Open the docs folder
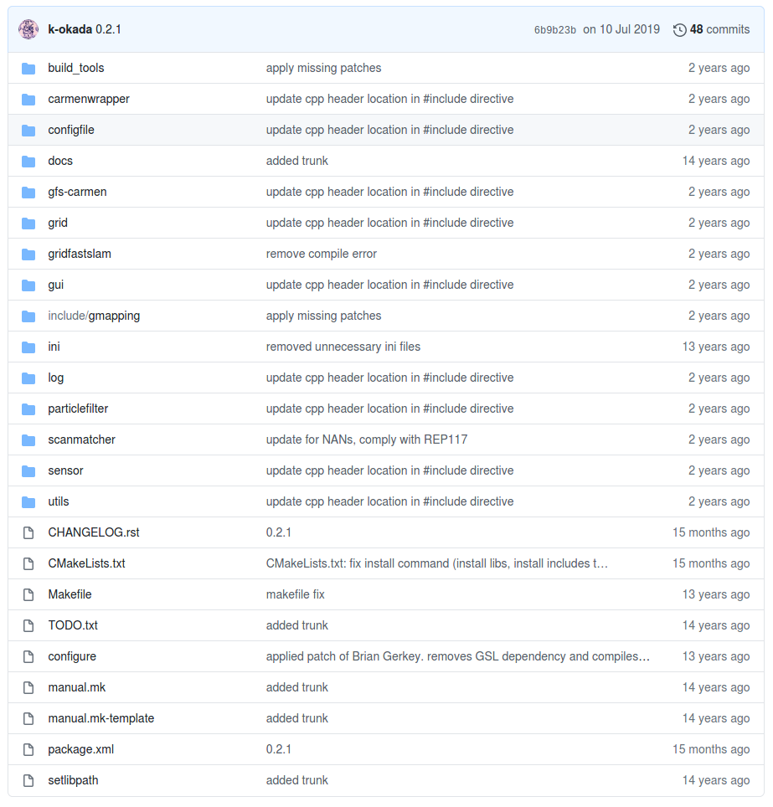The height and width of the screenshot is (807, 773). point(59,161)
